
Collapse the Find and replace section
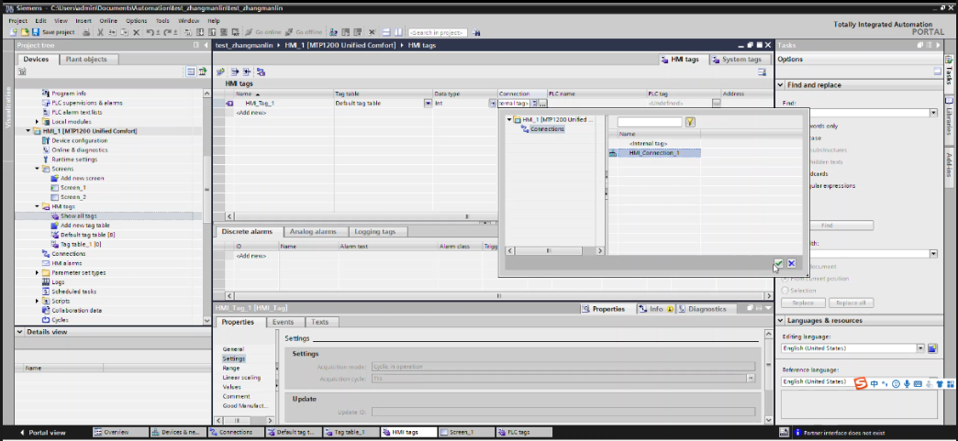click(x=781, y=85)
